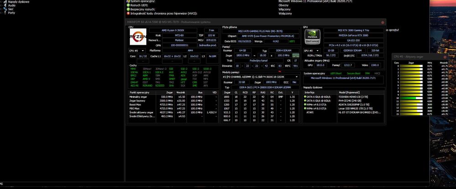Click the Audio tree icon
Viewport: 456px width, 189px height.
(x=5, y=5)
